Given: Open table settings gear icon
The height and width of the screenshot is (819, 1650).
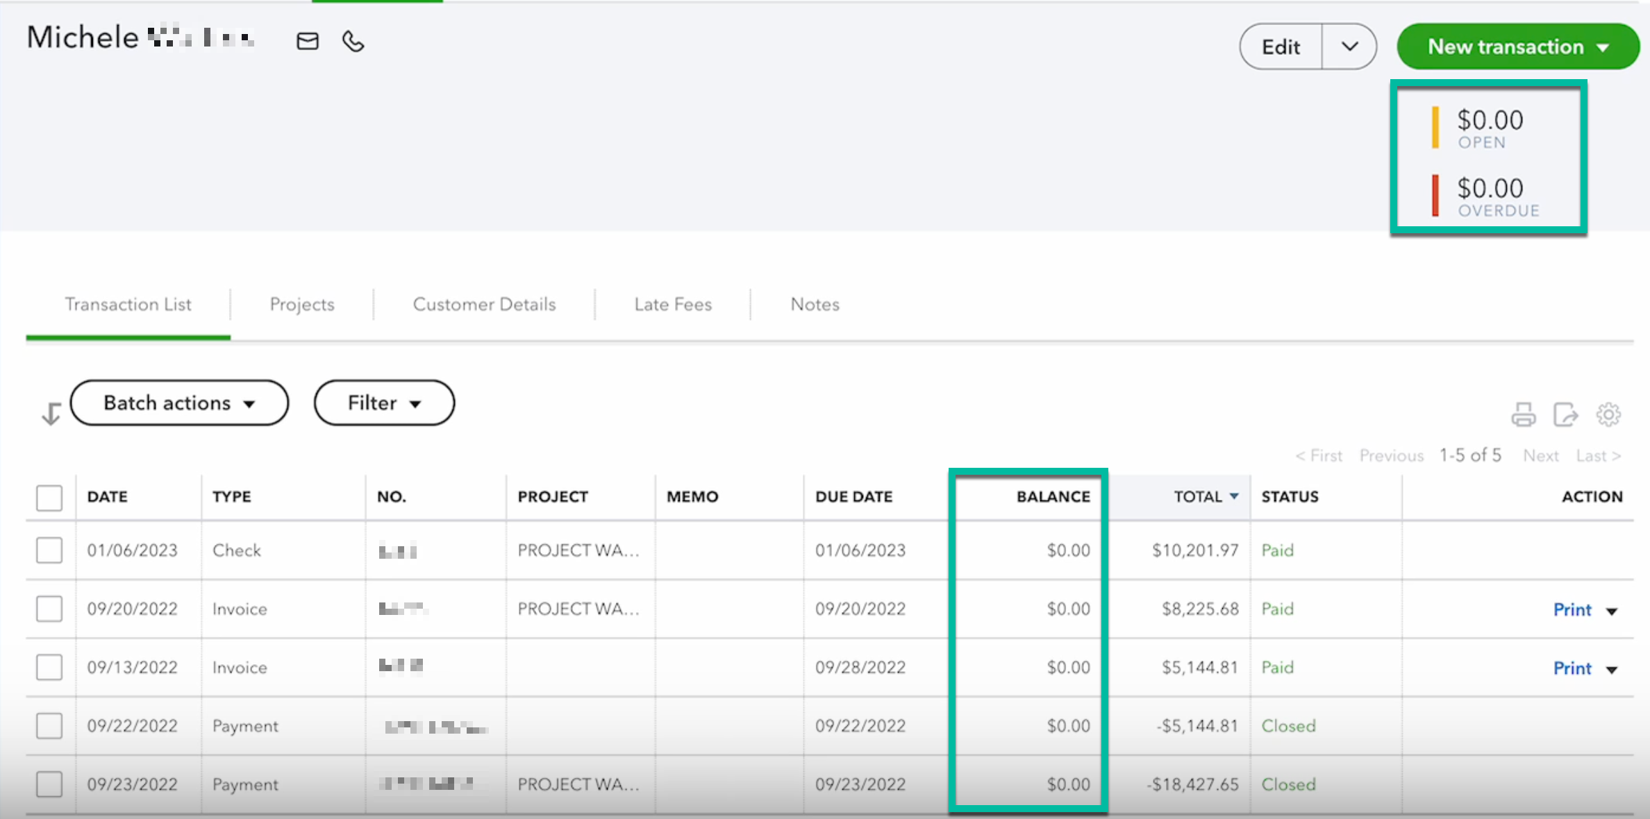Looking at the screenshot, I should pos(1608,414).
